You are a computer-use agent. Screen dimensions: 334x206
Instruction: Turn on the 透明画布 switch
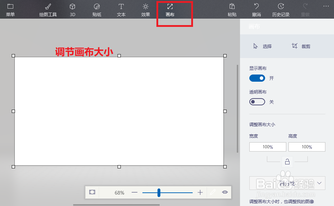257,102
